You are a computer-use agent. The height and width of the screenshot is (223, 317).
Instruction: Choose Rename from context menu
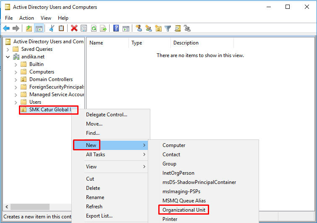(110, 197)
